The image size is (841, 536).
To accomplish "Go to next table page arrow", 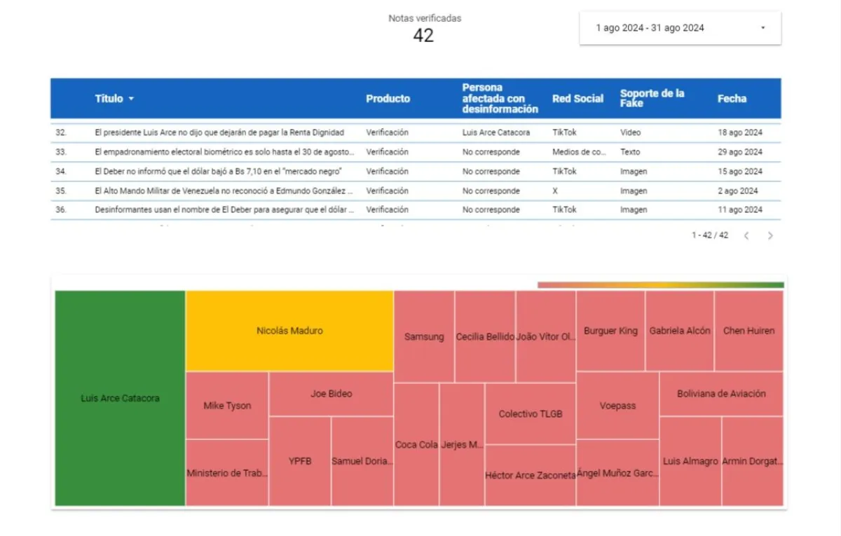I will [770, 236].
